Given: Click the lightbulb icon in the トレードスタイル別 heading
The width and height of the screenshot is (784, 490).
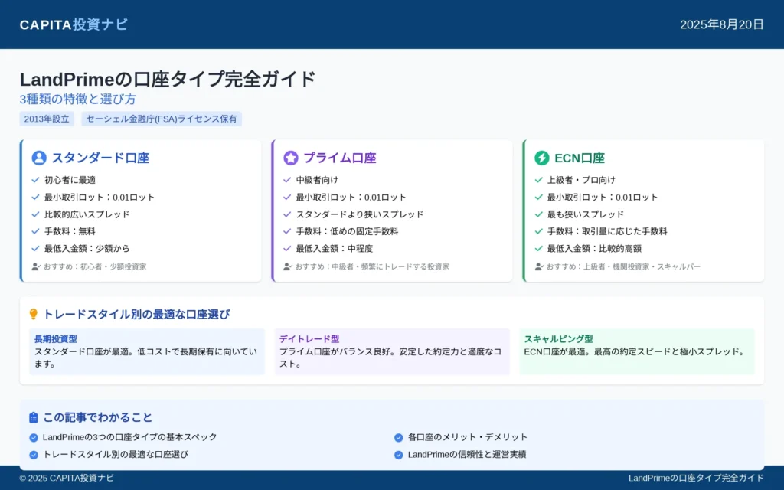Looking at the screenshot, I should click(x=34, y=314).
